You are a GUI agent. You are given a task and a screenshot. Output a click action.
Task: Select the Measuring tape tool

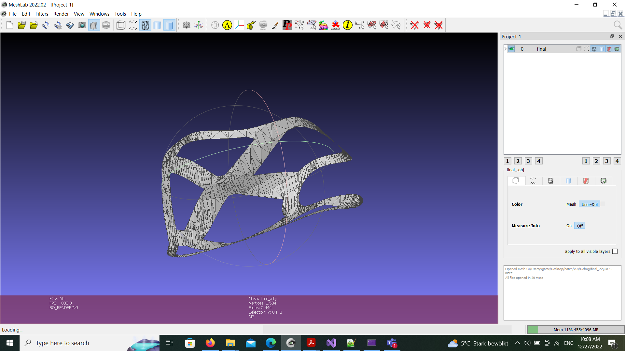pos(251,25)
